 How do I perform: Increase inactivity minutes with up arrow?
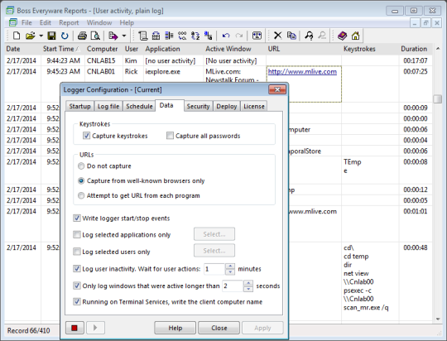click(x=230, y=267)
